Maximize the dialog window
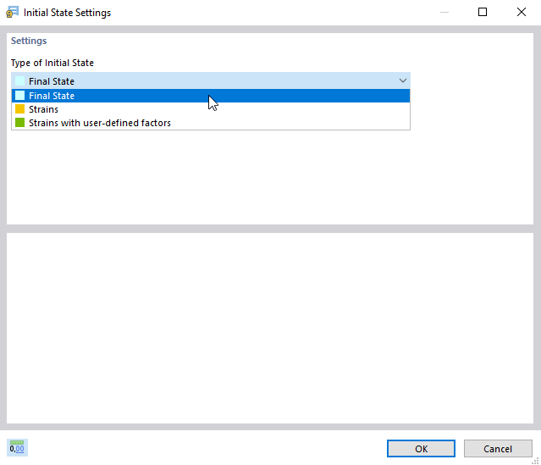Viewport: 541px width, 465px height. [482, 13]
